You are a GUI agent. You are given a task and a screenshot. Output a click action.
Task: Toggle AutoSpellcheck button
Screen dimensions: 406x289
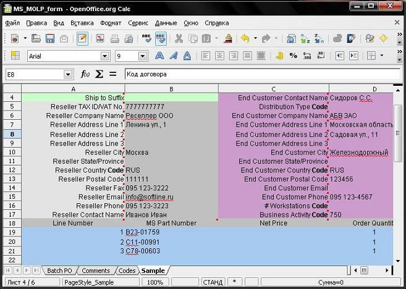[x=161, y=38]
